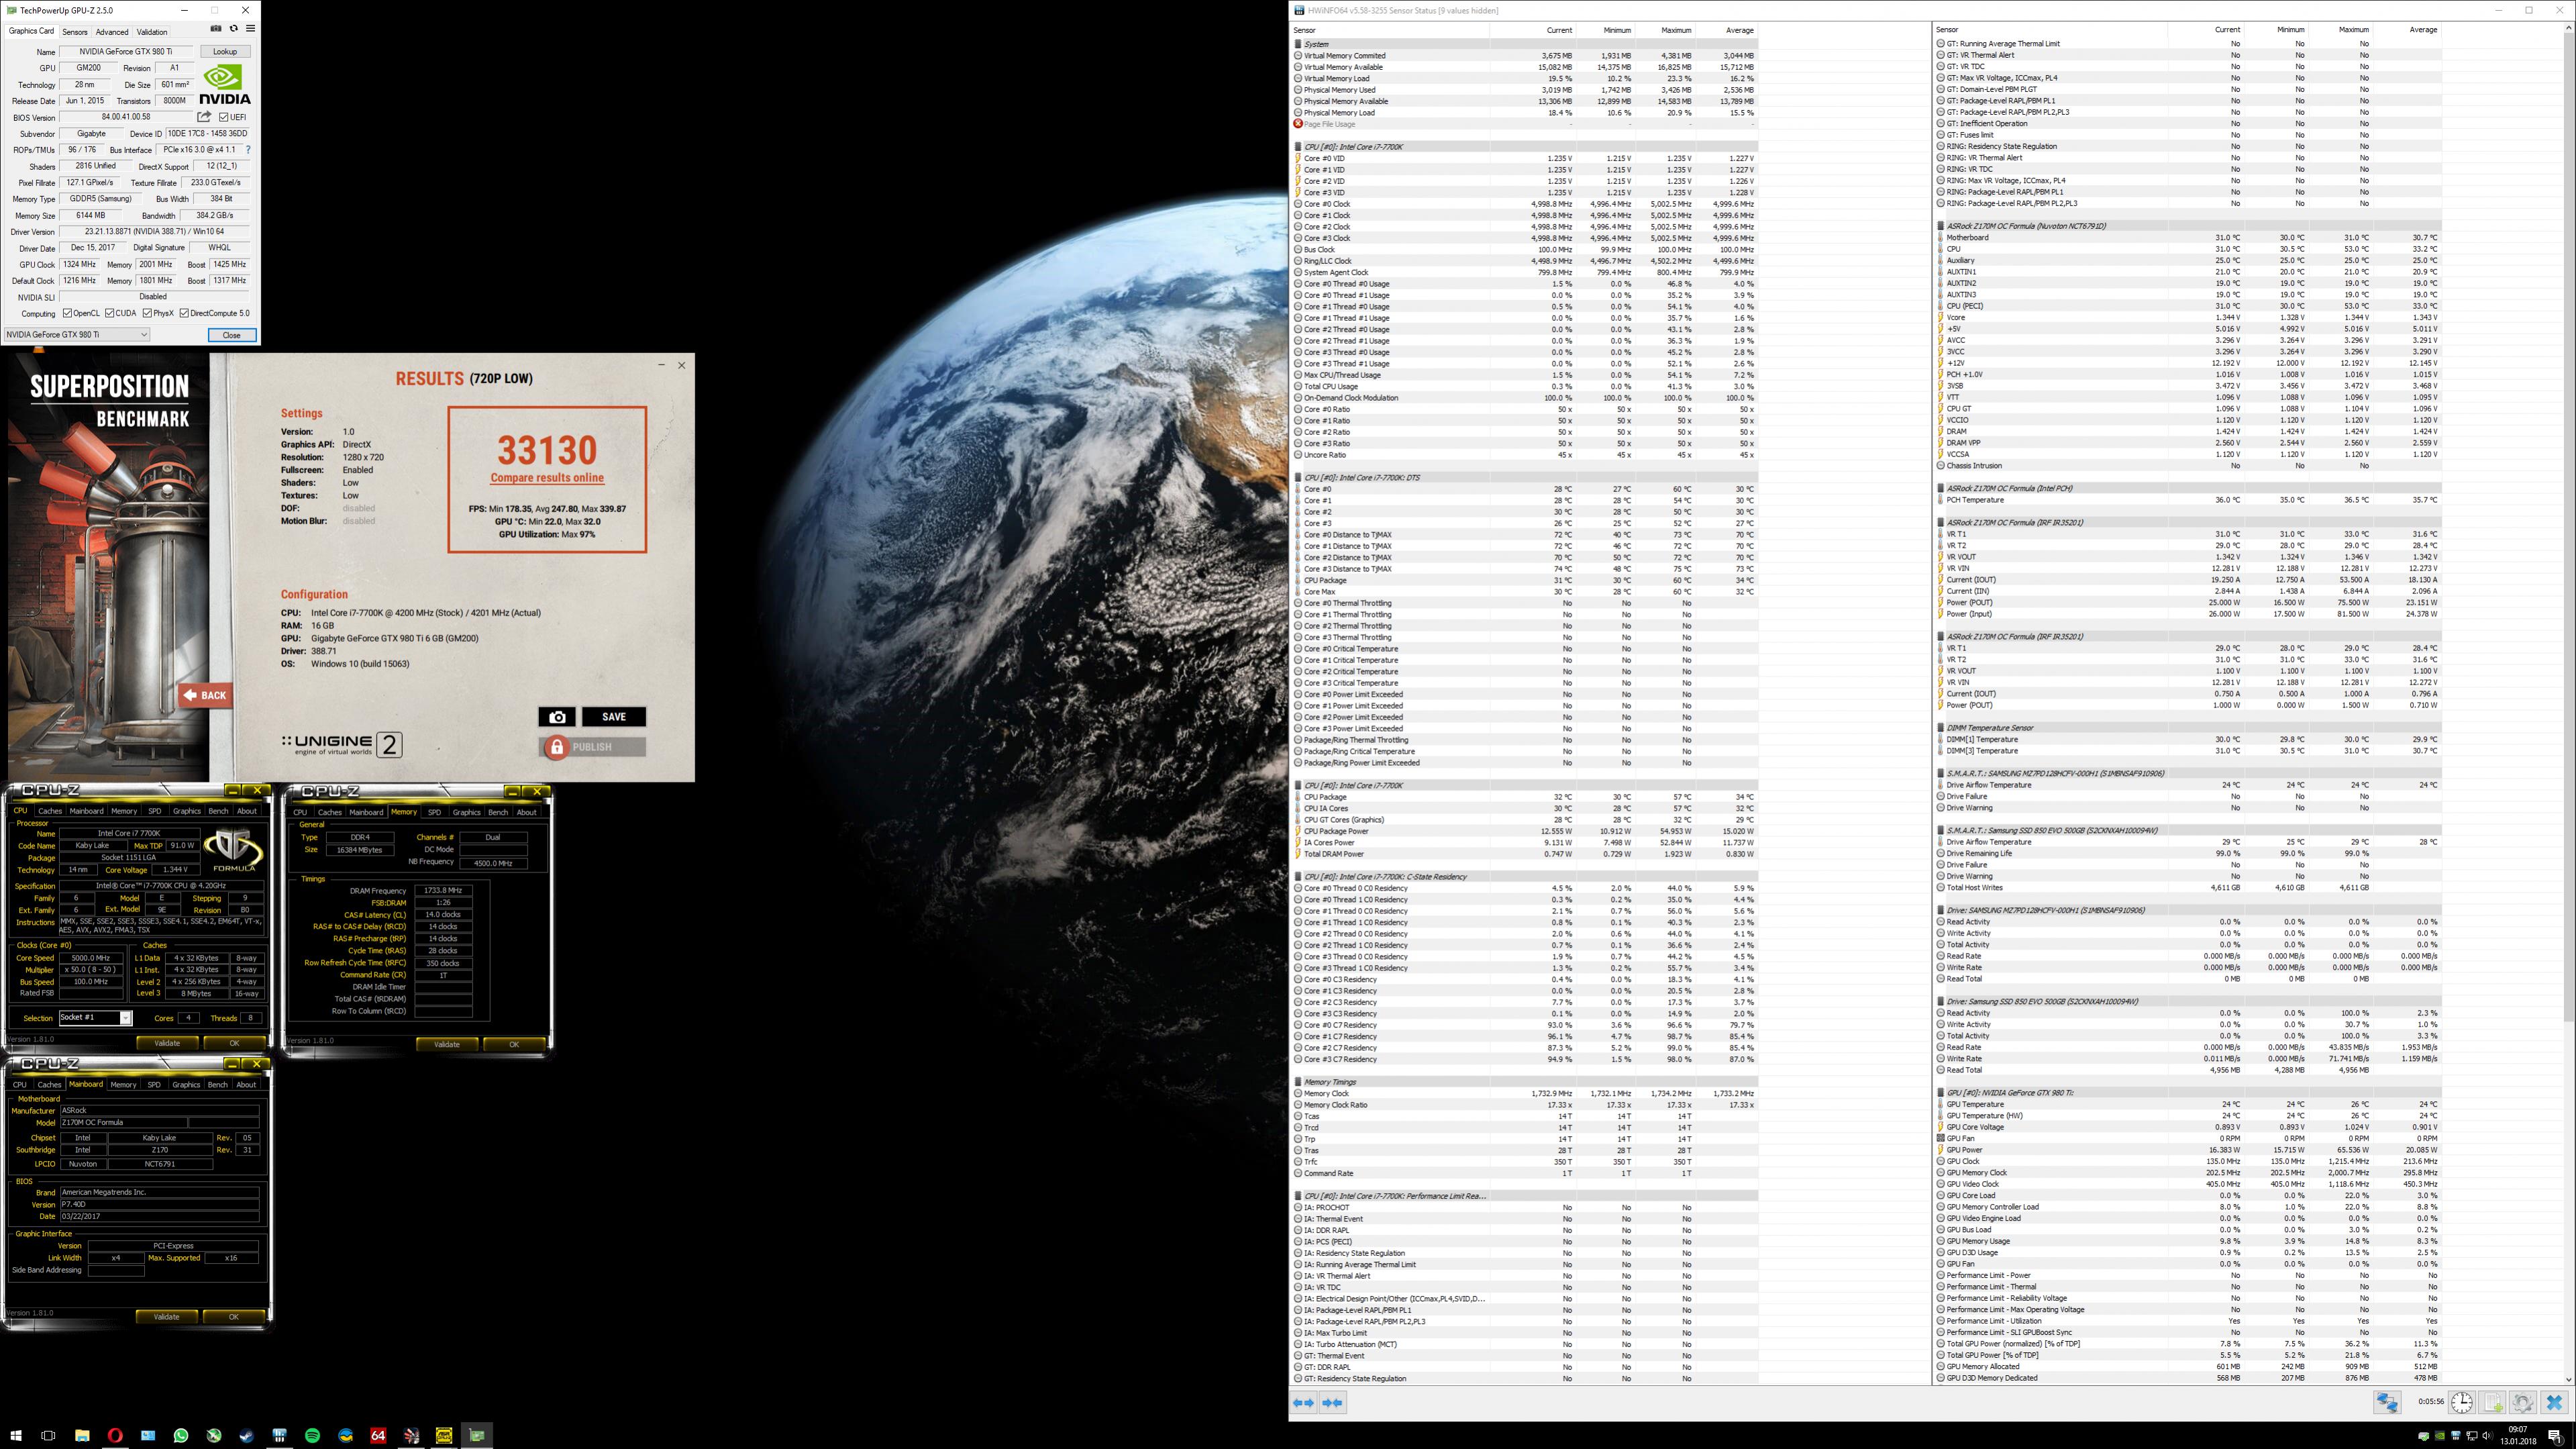Click BIOS export share icon
This screenshot has height=1449, width=2576.
click(205, 117)
